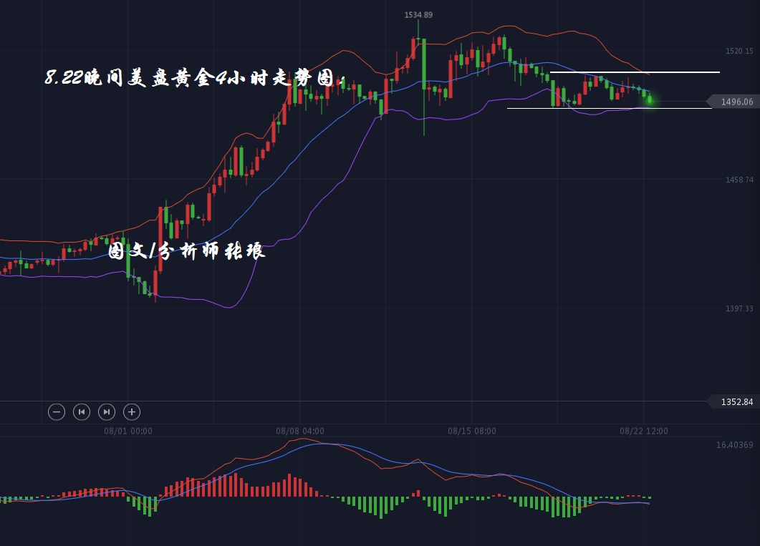760x546 pixels.
Task: Click the 1458.74 price axis label
Action: click(739, 180)
